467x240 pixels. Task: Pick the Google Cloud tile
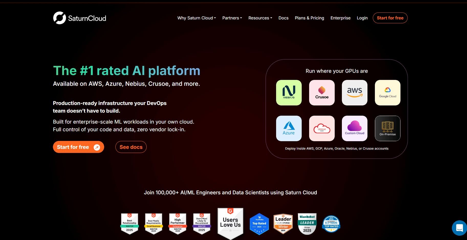point(387,93)
